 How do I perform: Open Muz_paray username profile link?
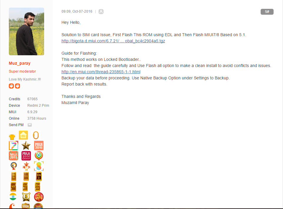pyautogui.click(x=20, y=63)
